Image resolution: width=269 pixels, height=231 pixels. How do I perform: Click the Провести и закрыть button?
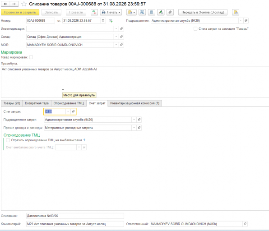[20, 12]
